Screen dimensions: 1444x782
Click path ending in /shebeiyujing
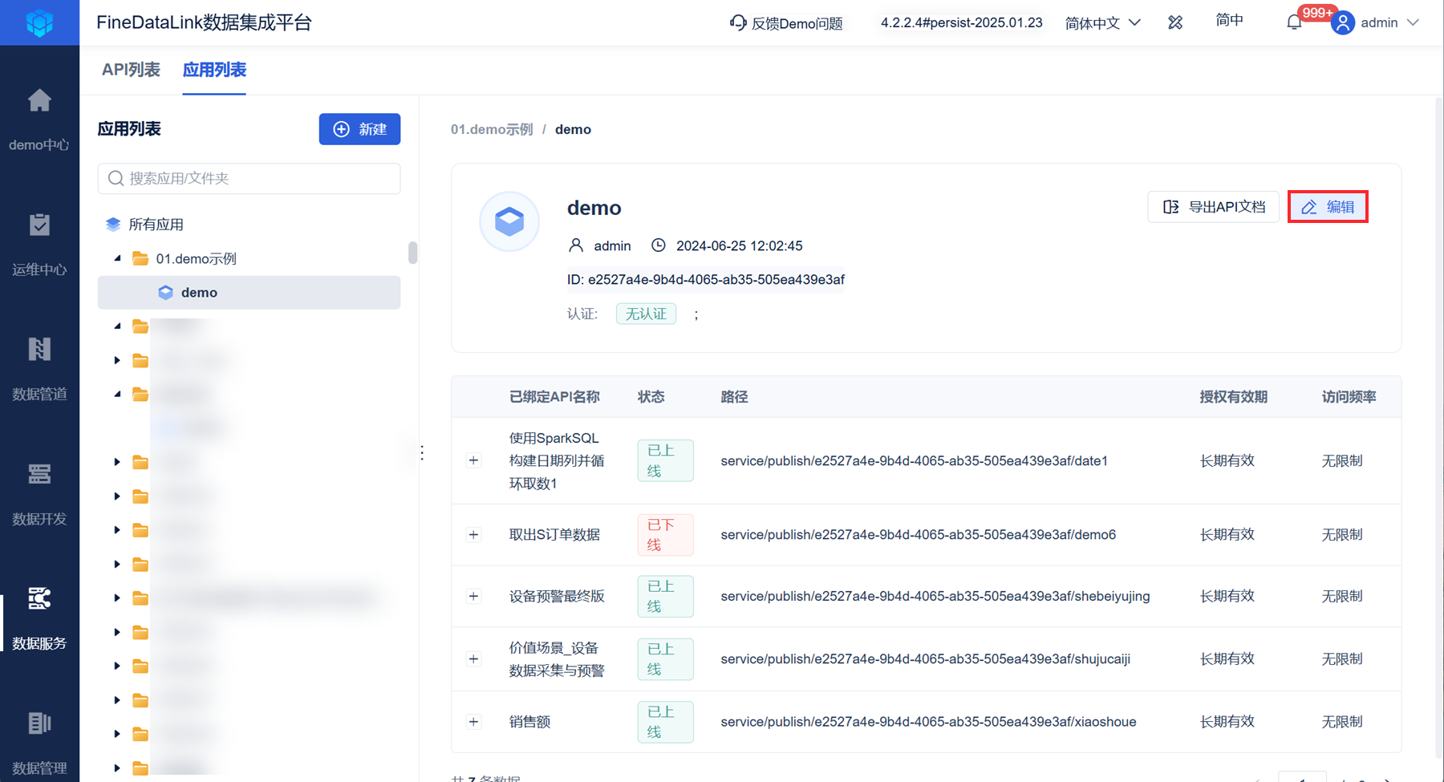(935, 596)
